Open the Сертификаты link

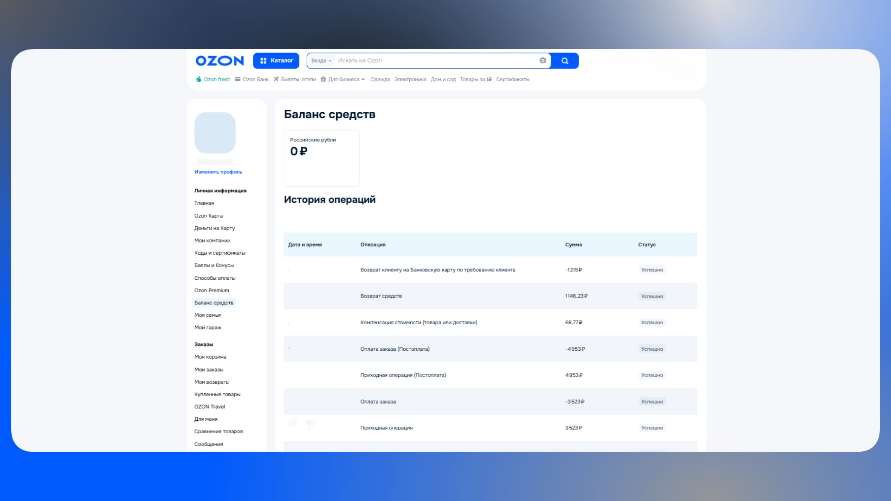[x=513, y=79]
